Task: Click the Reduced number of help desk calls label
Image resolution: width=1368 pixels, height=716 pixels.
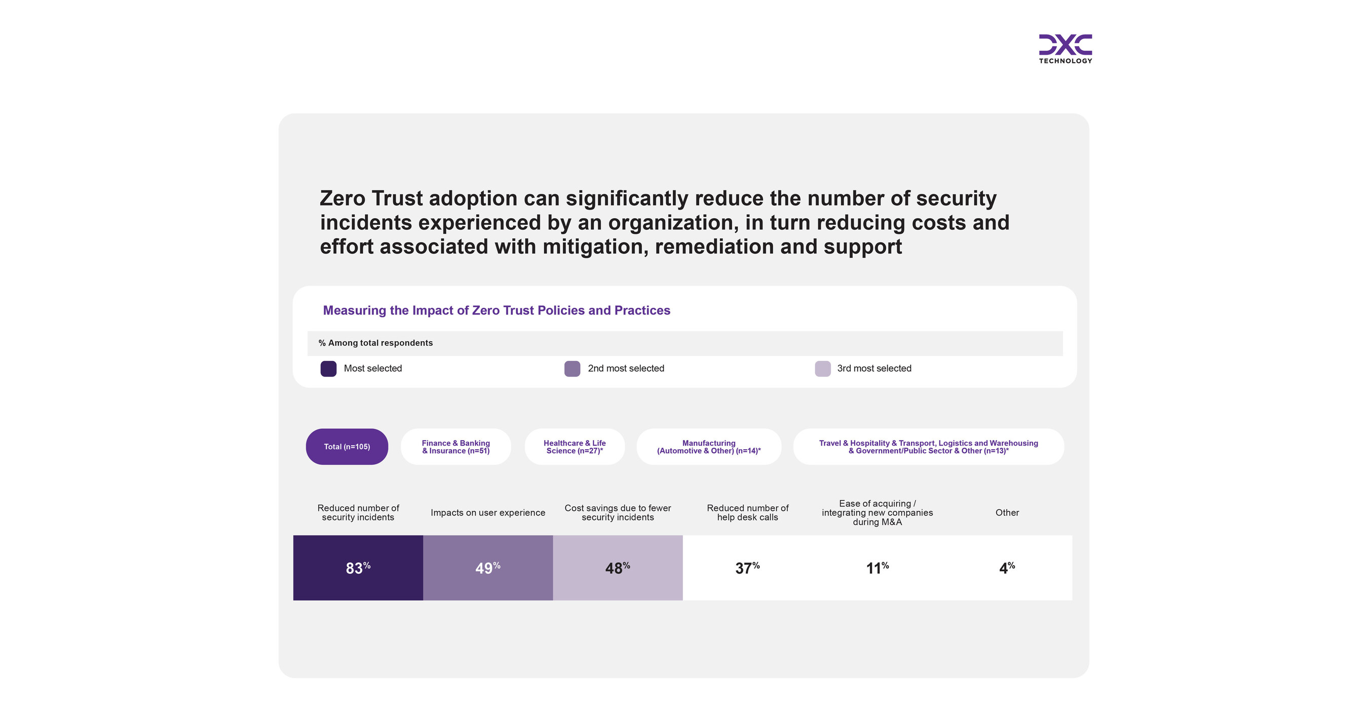Action: [747, 512]
